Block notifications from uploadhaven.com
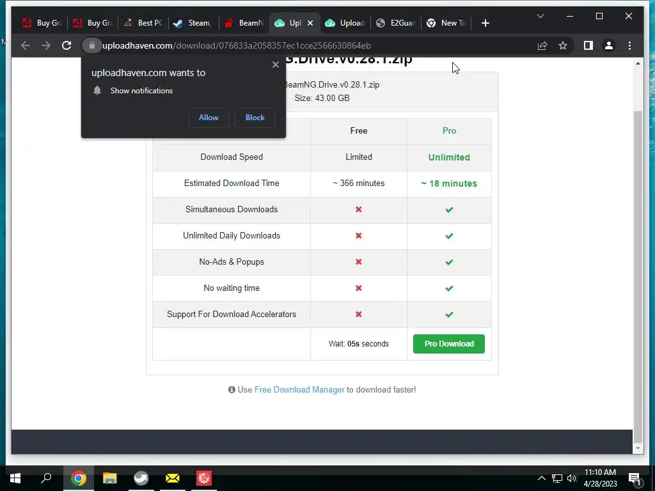Viewport: 655px width, 491px height. (x=255, y=118)
